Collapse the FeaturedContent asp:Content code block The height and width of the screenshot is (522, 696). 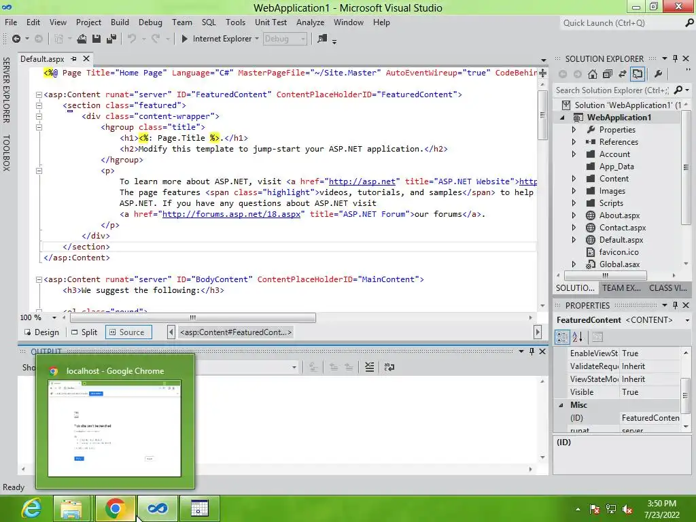(39, 94)
